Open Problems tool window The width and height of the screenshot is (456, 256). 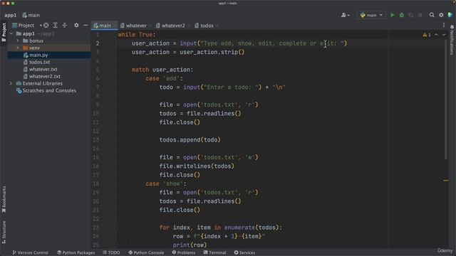(184, 252)
